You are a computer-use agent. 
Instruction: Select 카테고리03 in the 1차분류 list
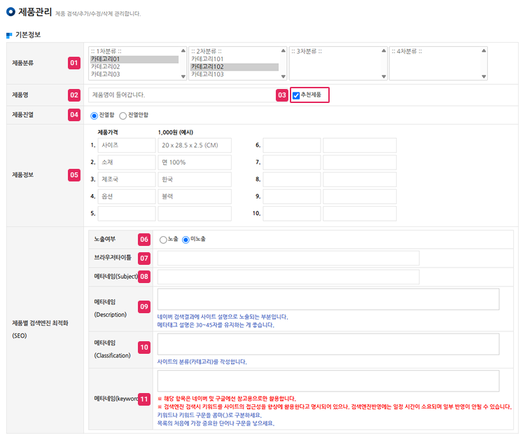(x=134, y=74)
